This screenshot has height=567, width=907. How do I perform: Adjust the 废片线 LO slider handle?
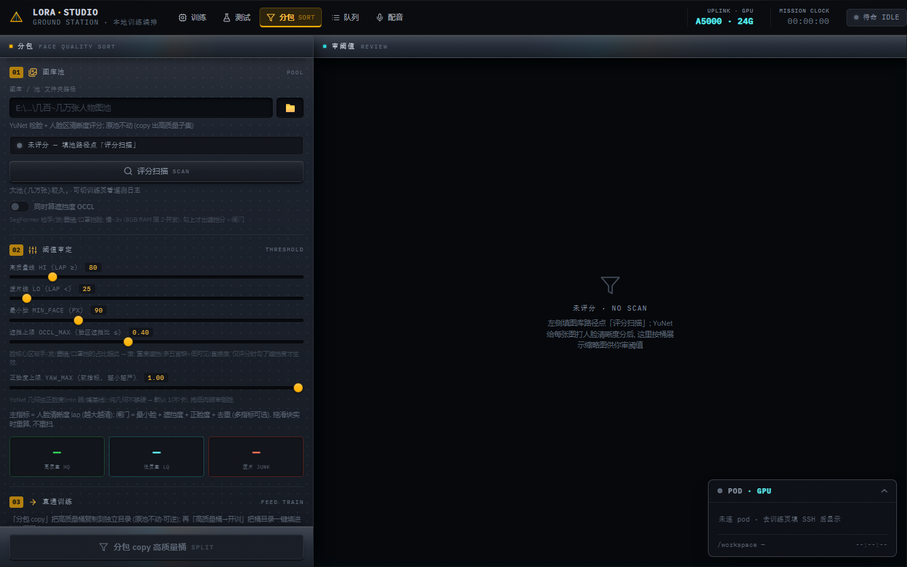pyautogui.click(x=26, y=298)
